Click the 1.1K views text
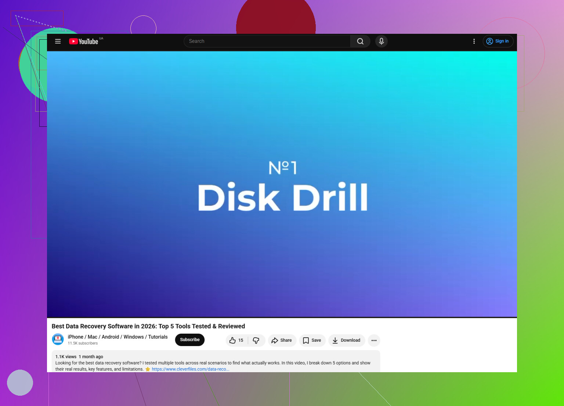564x406 pixels. click(66, 356)
